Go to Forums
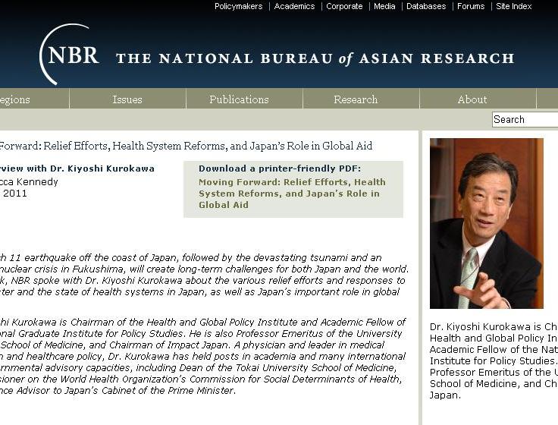The height and width of the screenshot is (425, 558). pos(471,6)
